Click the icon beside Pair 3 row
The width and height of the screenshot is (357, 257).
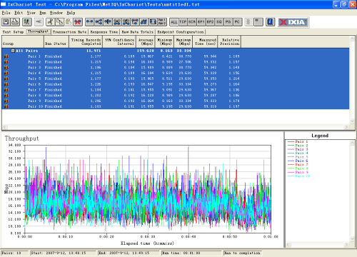click(6, 67)
